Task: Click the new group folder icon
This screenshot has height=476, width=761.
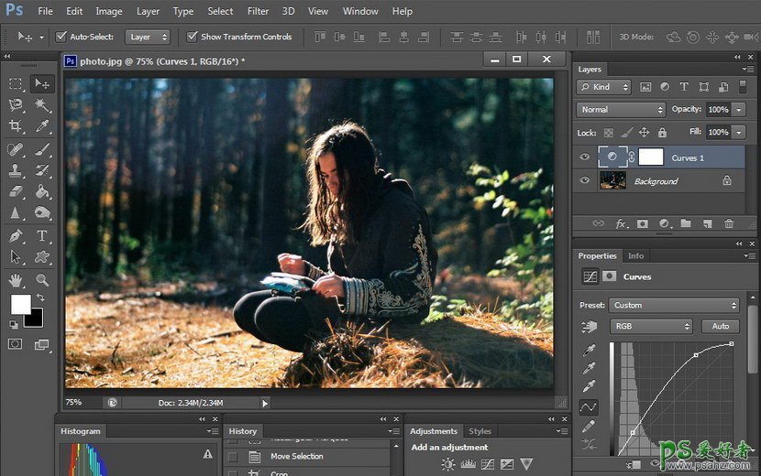Action: 686,223
